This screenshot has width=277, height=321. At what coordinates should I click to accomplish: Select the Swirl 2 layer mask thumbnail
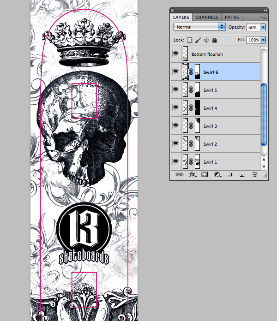(197, 143)
